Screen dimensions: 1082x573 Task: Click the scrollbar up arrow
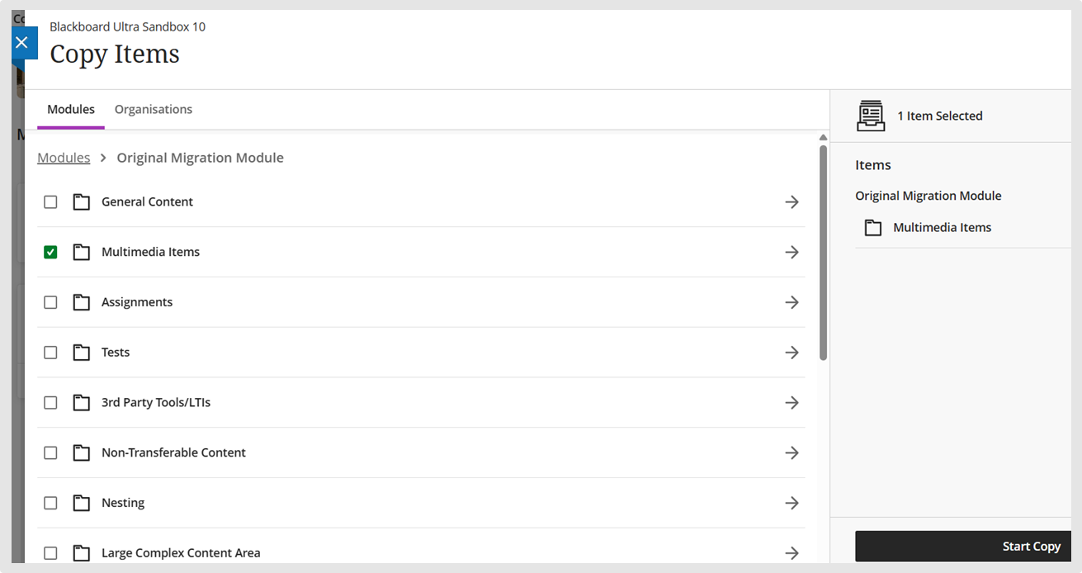tap(823, 137)
